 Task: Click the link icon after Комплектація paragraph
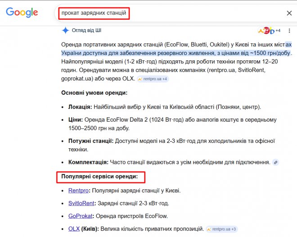click(x=275, y=162)
